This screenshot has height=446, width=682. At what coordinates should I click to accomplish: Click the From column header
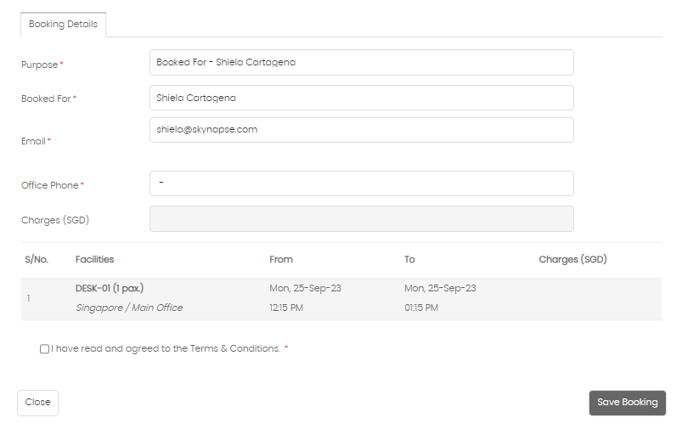(x=281, y=259)
